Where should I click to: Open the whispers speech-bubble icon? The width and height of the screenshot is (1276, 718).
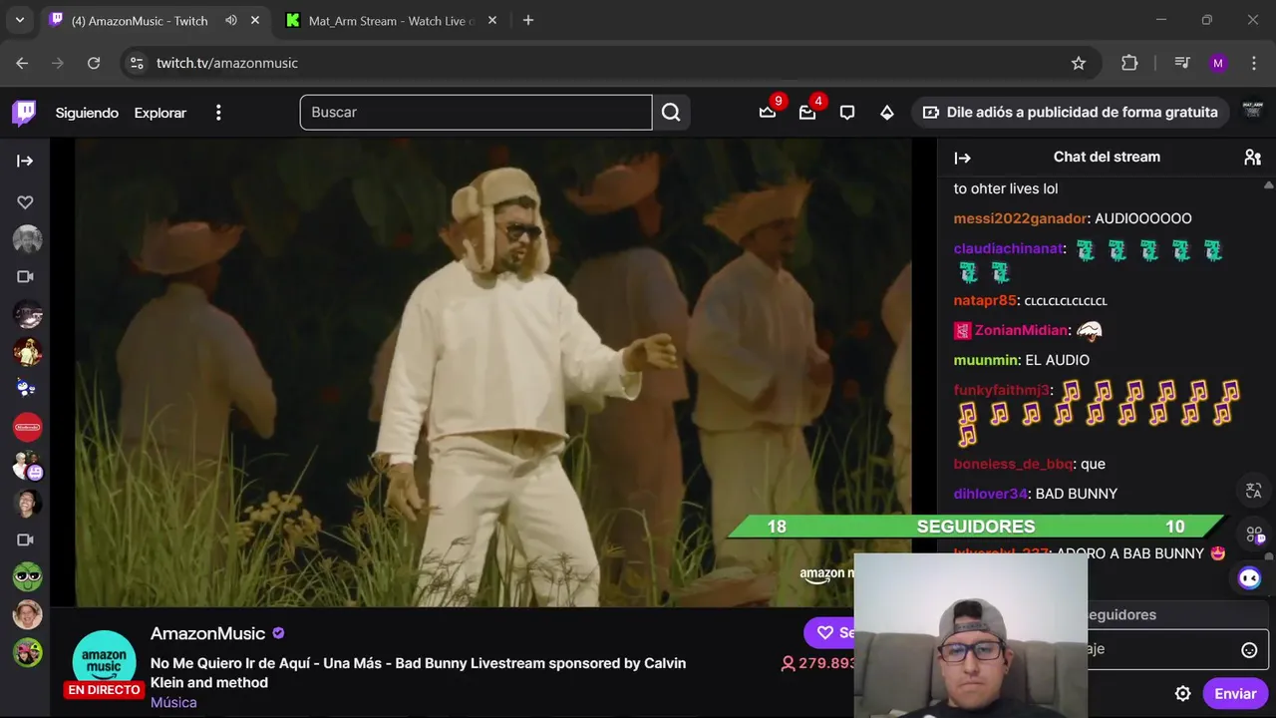pos(847,113)
